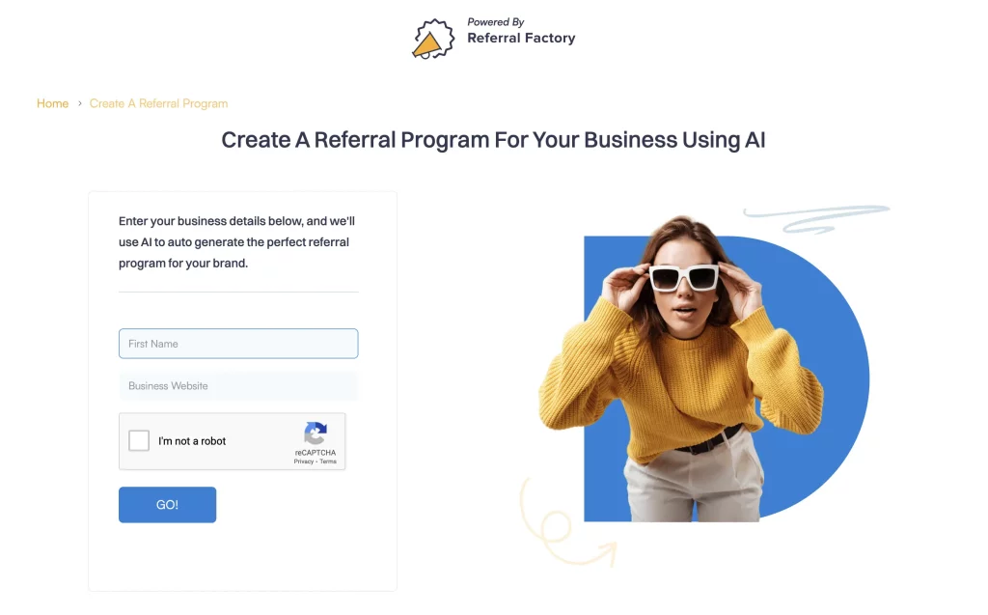Viewport: 988px width, 615px height.
Task: Click the Powered By Referral Factory text
Action: pos(521,32)
